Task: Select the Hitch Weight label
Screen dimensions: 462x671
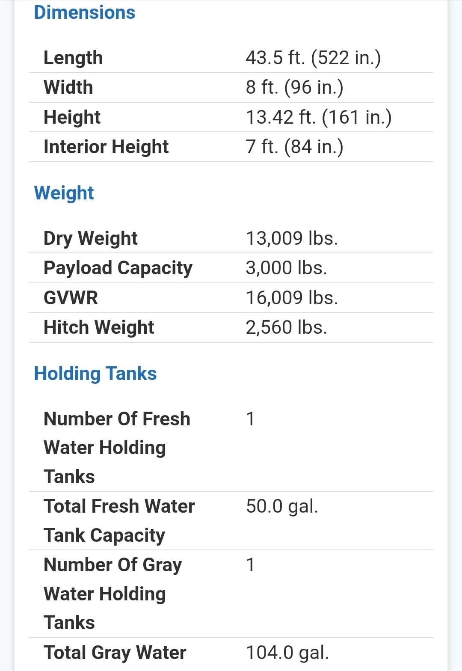Action: point(99,327)
